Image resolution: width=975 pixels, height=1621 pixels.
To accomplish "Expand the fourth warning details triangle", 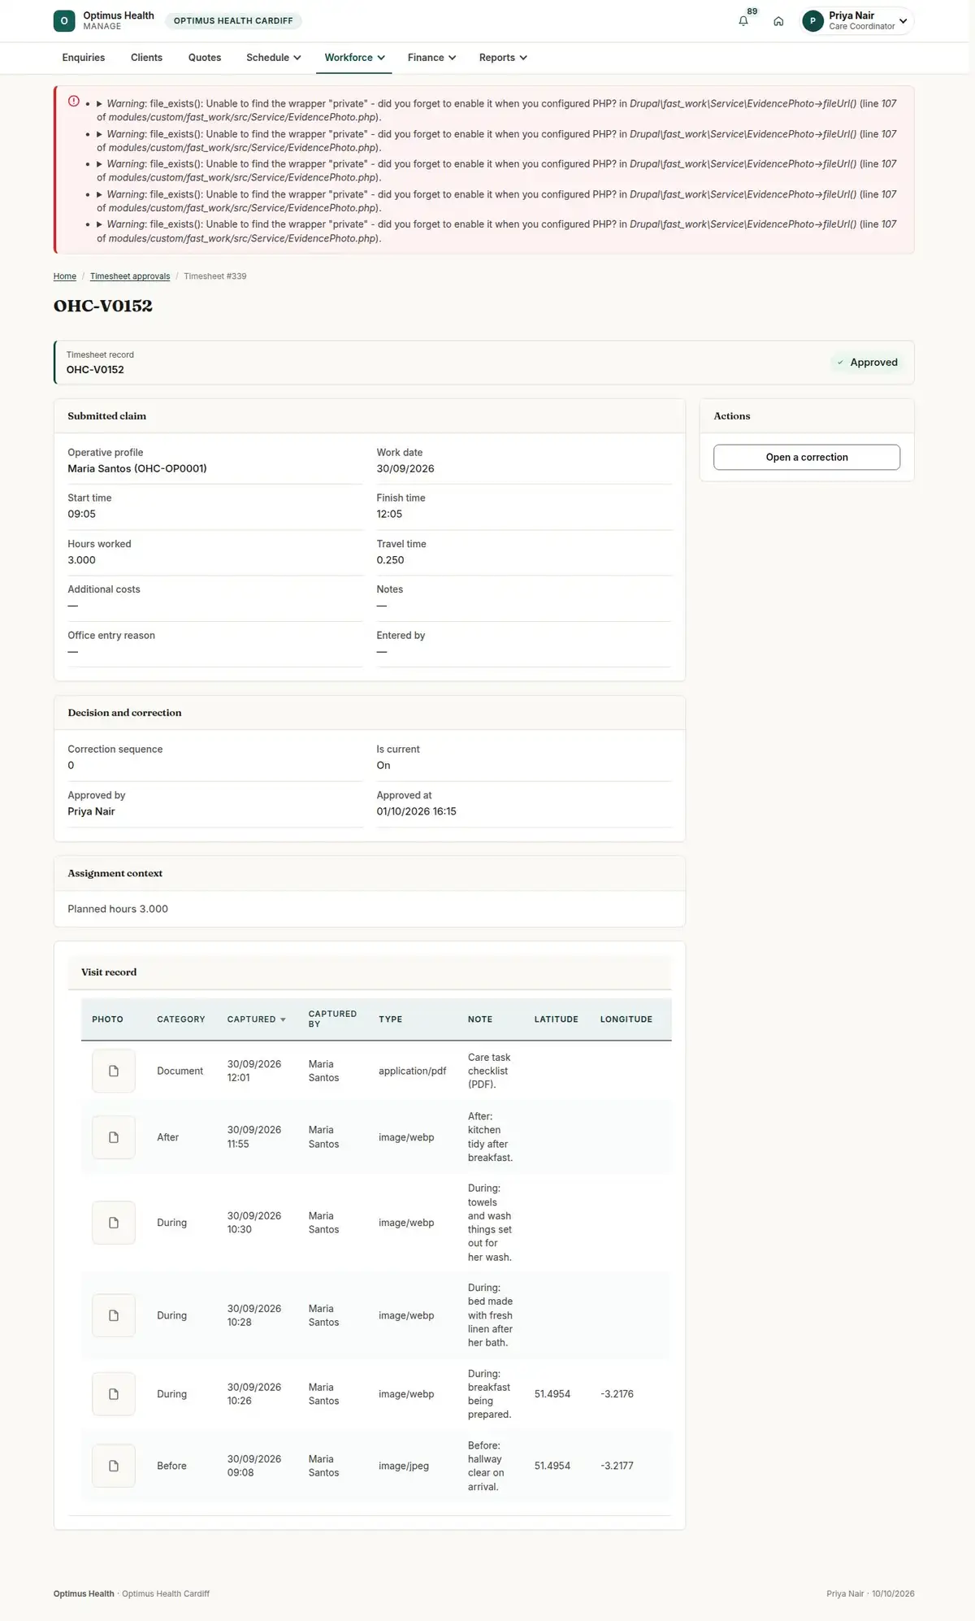I will coord(100,194).
